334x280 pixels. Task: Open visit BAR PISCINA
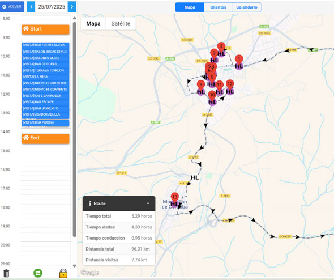tap(46, 123)
